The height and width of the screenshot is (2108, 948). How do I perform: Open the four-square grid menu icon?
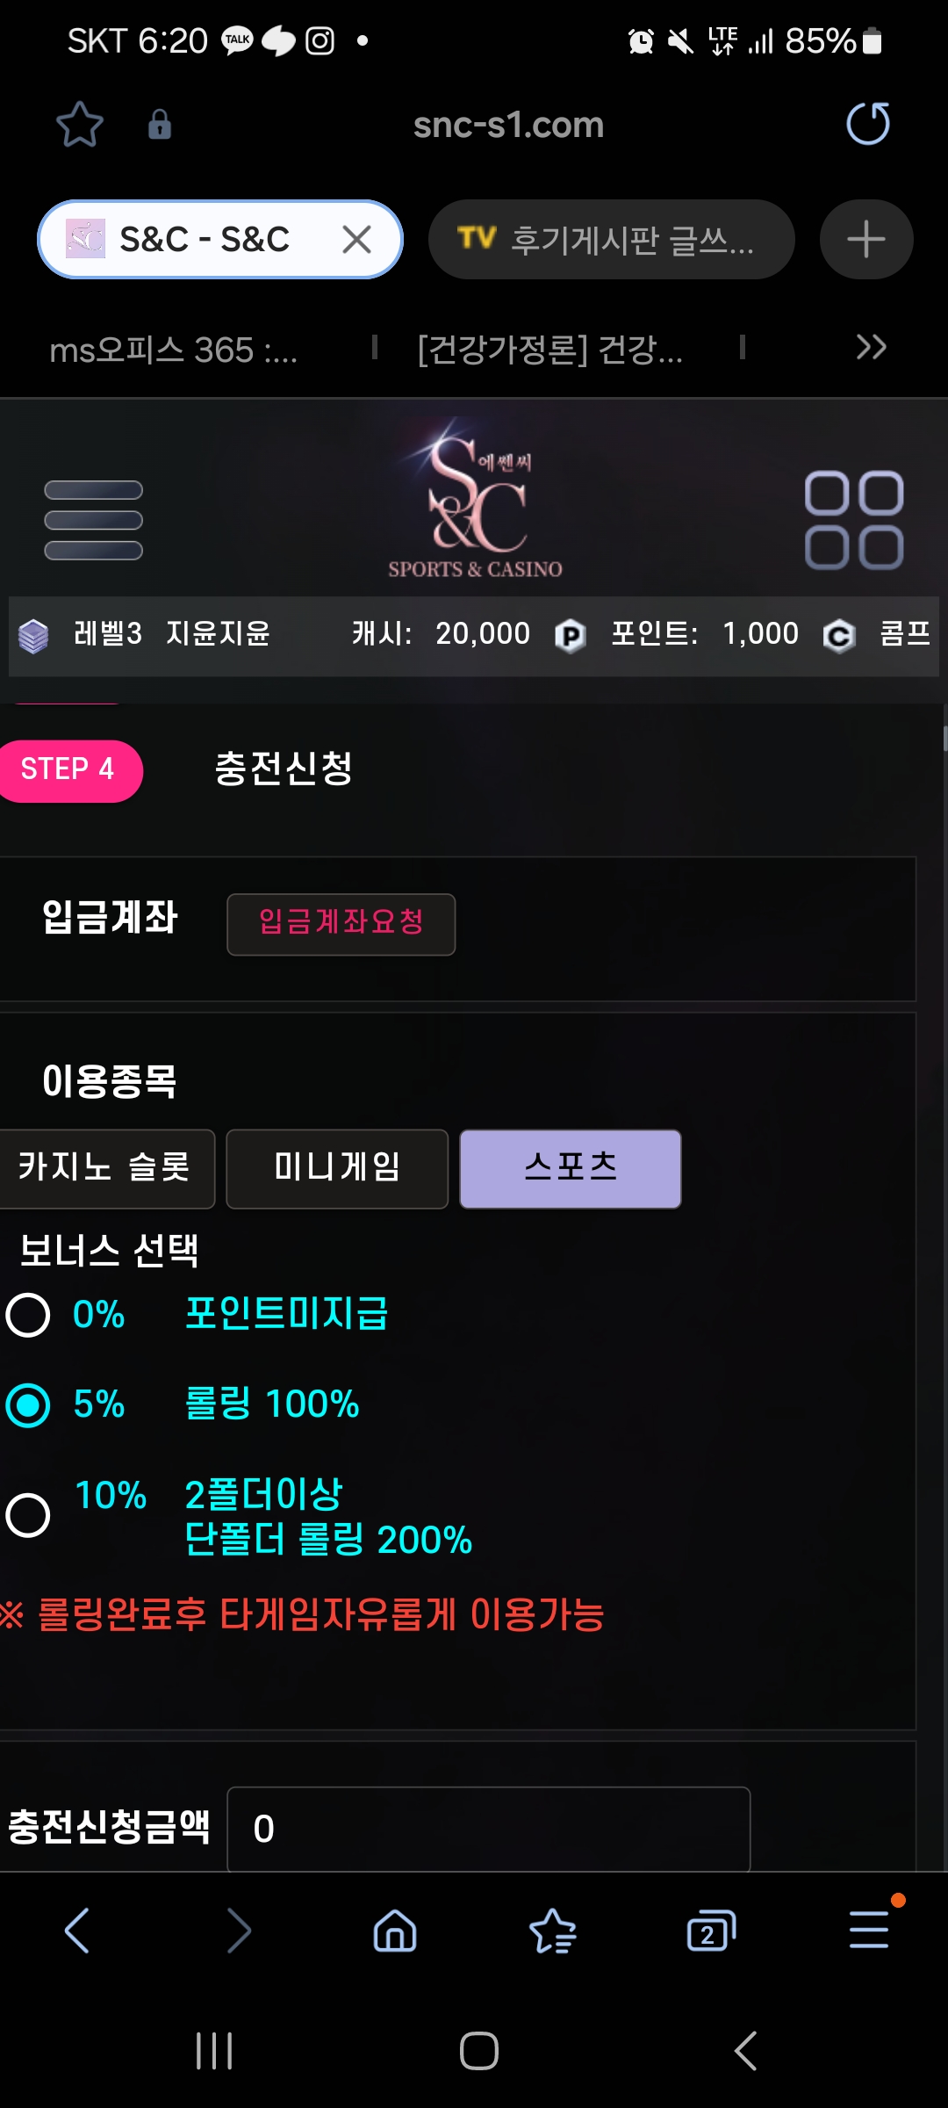[854, 520]
